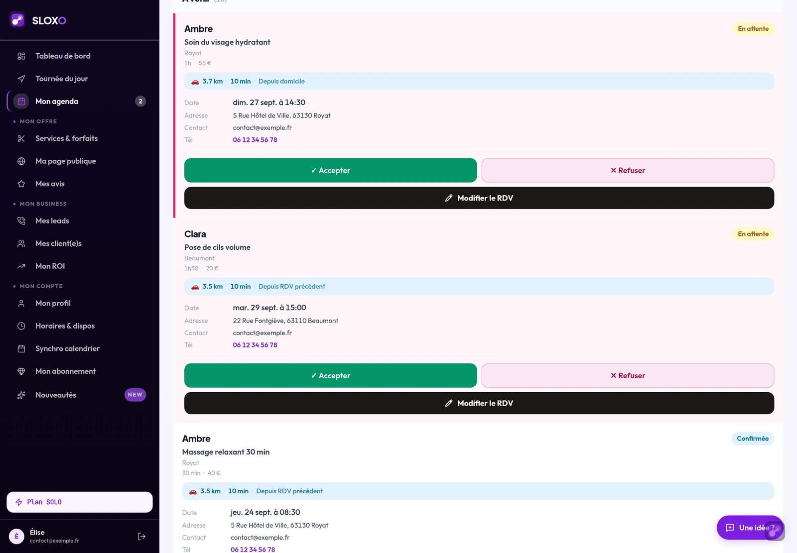Screen dimensions: 797x553
Task: Click the Plan SOLO button
Action: coord(80,502)
